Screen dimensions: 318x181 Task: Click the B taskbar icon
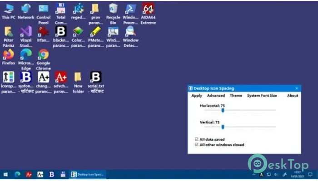click(51, 174)
